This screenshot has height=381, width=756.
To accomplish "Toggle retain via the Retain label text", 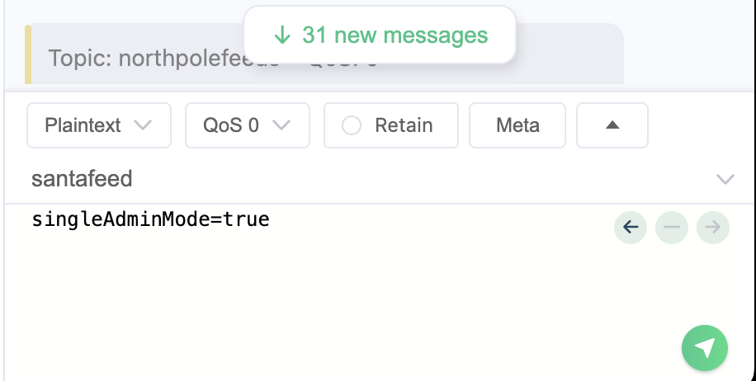I will click(x=404, y=125).
